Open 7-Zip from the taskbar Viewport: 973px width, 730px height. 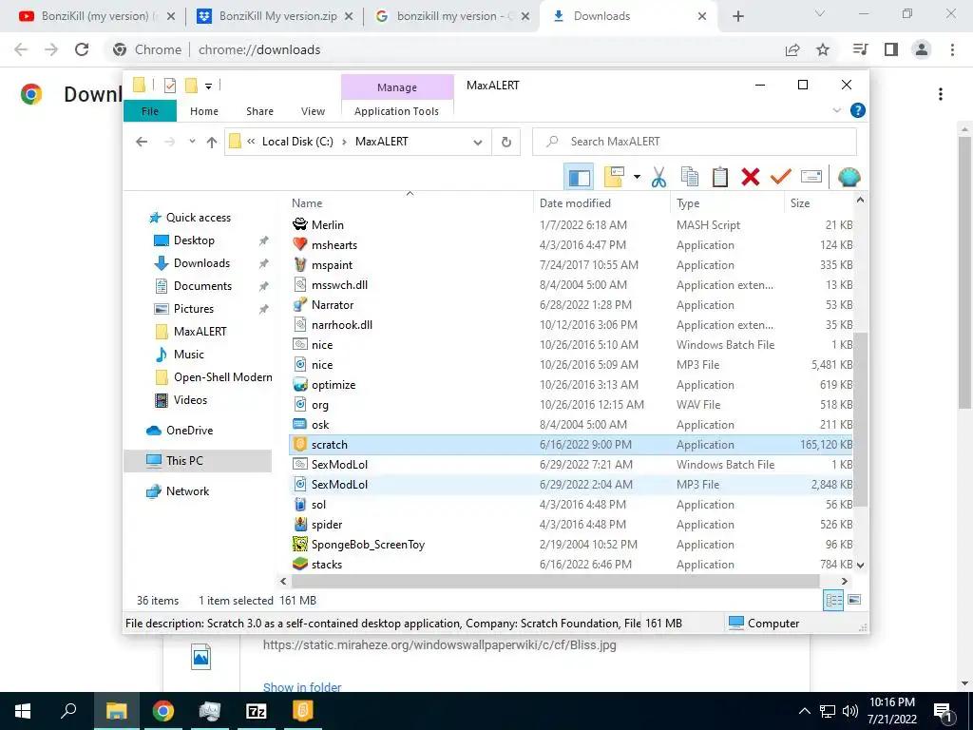click(x=257, y=711)
